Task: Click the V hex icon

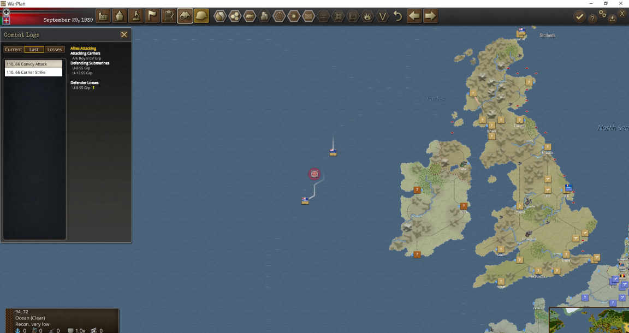Action: pyautogui.click(x=383, y=16)
